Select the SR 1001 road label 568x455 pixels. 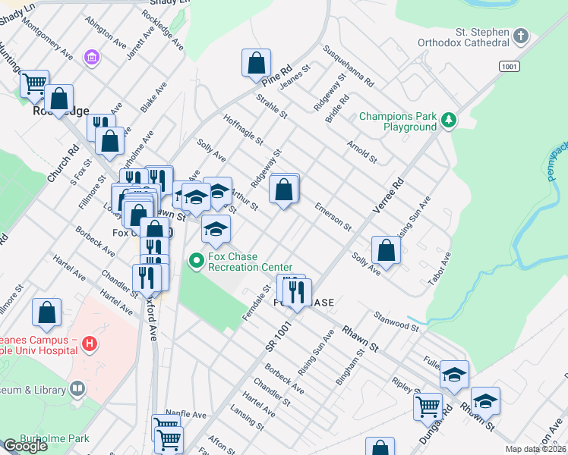pyautogui.click(x=279, y=337)
